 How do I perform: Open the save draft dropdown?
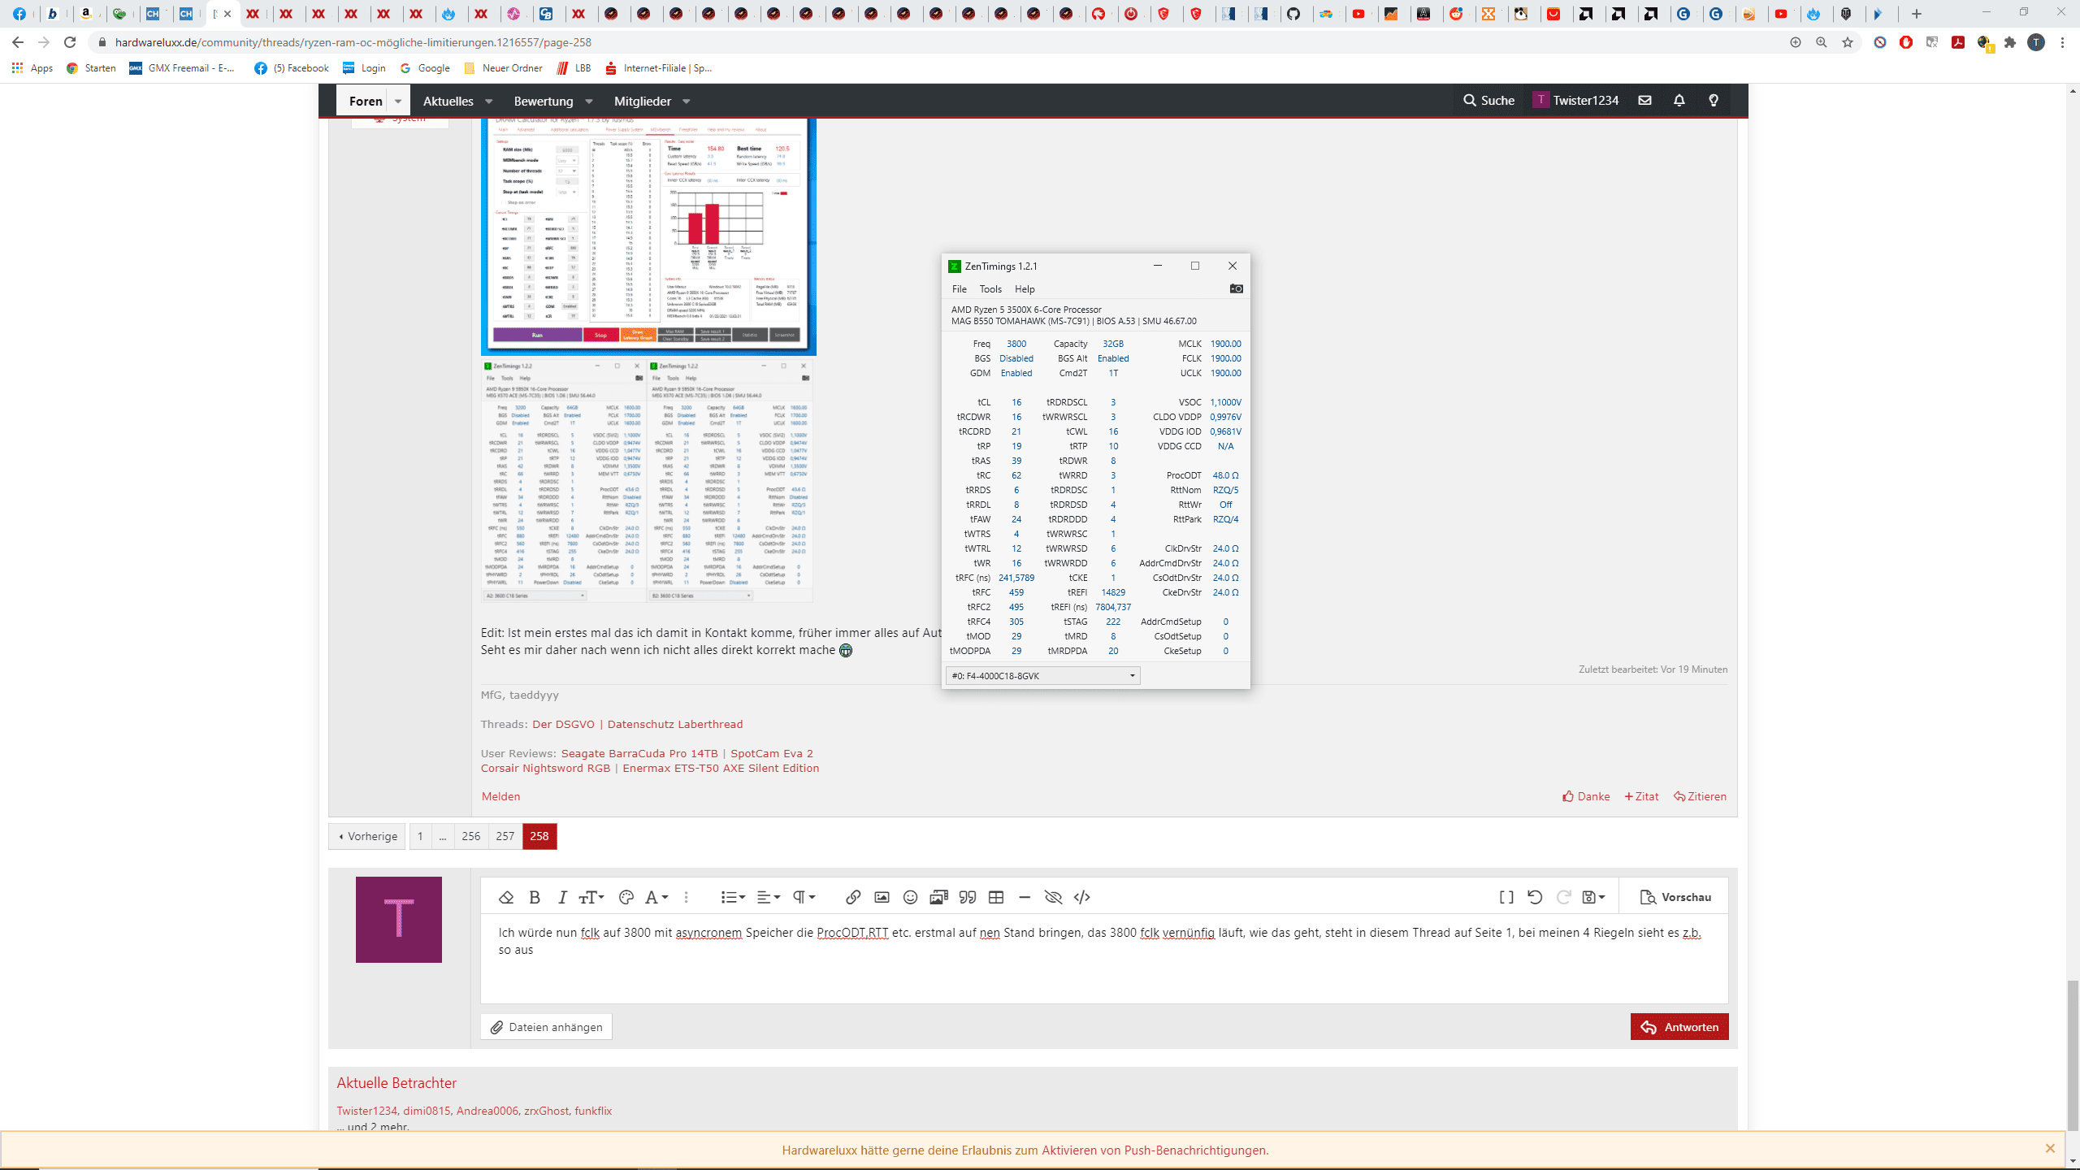(1593, 897)
